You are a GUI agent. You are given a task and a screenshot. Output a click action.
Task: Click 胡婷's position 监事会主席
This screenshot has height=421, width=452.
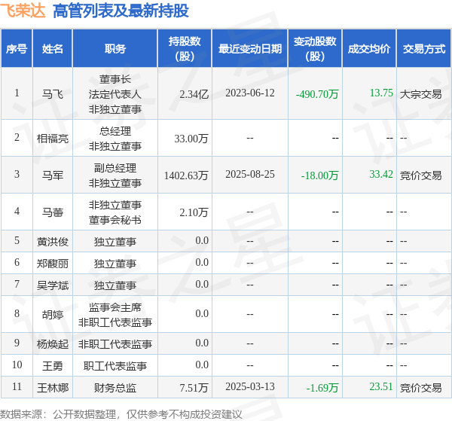click(x=115, y=307)
